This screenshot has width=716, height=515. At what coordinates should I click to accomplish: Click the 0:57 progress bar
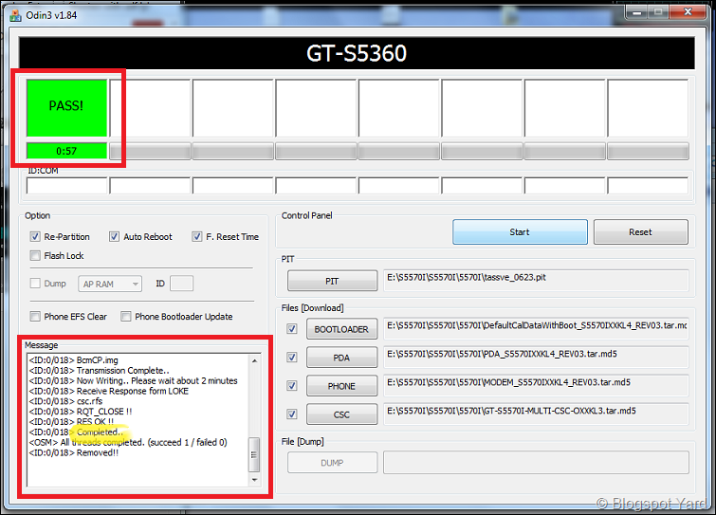(x=66, y=151)
